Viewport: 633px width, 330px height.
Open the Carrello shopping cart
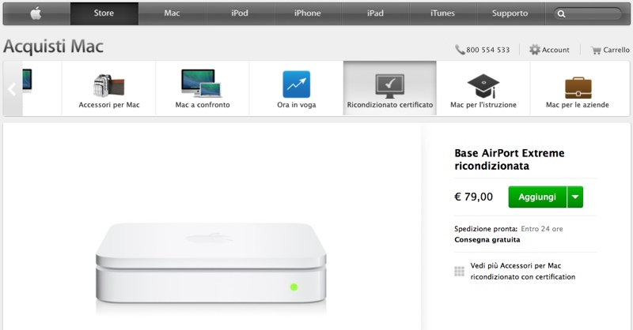coord(610,50)
